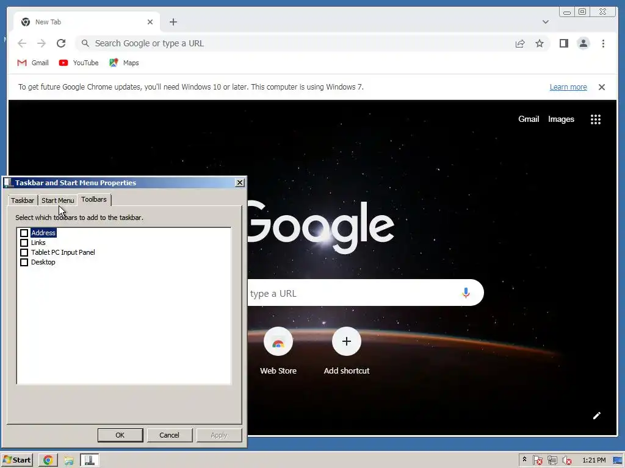Screen dimensions: 625x468
Task: Open network tray icon
Action: (x=552, y=461)
